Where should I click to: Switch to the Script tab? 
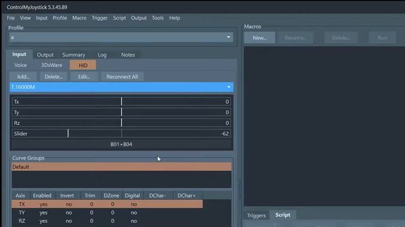283,215
